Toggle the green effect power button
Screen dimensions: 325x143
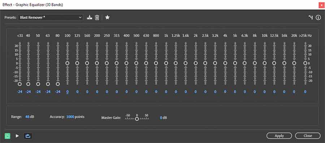[8, 136]
